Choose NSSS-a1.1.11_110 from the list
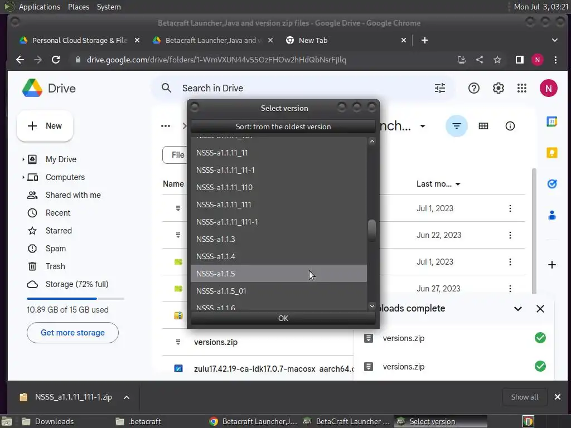This screenshot has height=428, width=571. [279, 187]
